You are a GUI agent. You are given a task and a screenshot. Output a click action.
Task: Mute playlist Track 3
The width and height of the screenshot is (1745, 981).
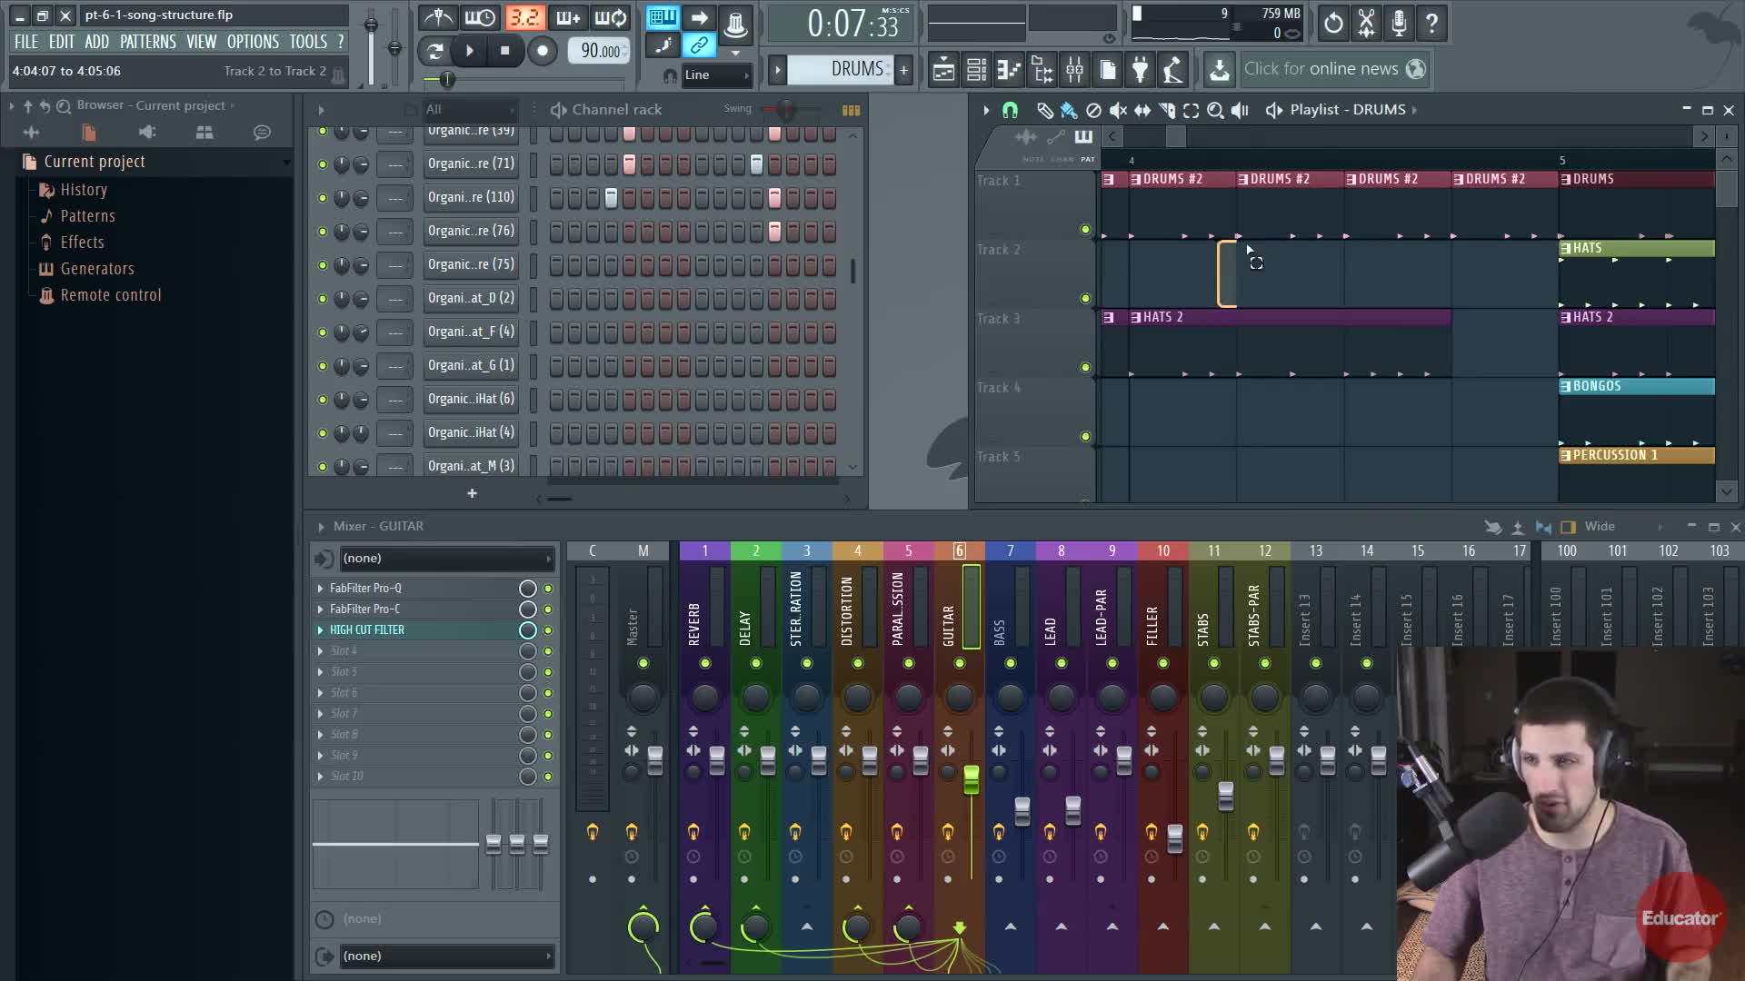[x=1085, y=367]
